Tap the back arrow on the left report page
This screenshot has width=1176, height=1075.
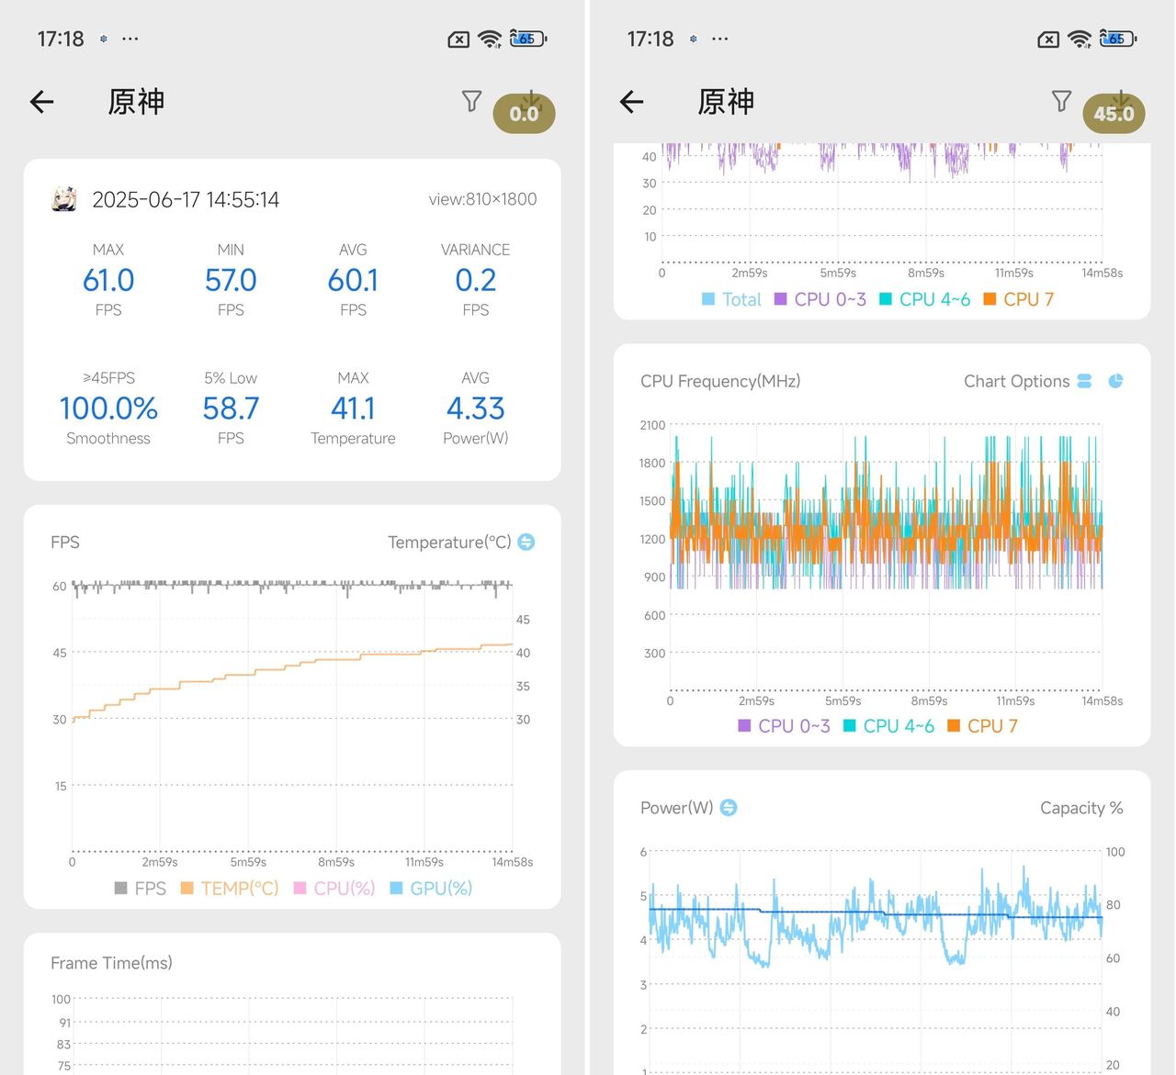tap(41, 102)
